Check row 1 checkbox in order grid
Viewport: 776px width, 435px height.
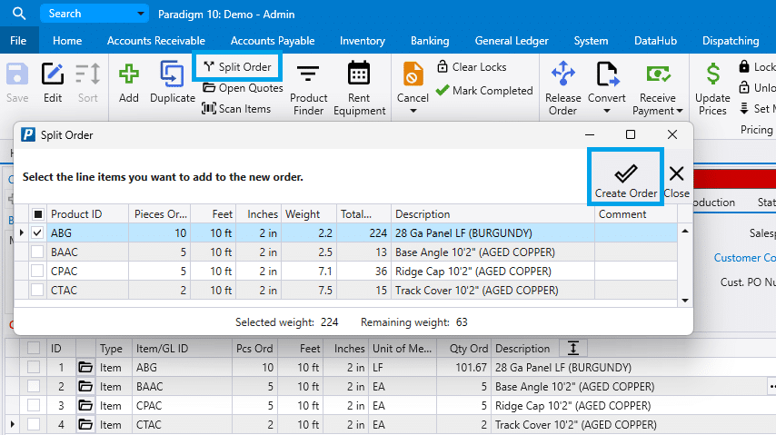34,367
